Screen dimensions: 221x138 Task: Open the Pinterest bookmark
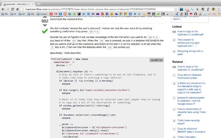coord(102,14)
